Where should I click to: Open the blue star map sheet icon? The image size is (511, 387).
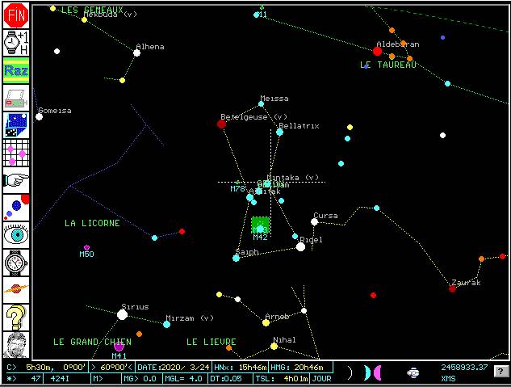16,125
